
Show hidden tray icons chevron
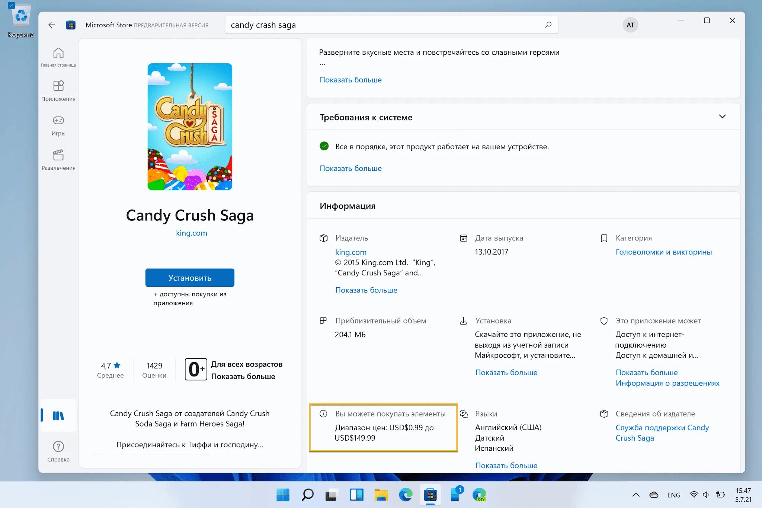636,495
